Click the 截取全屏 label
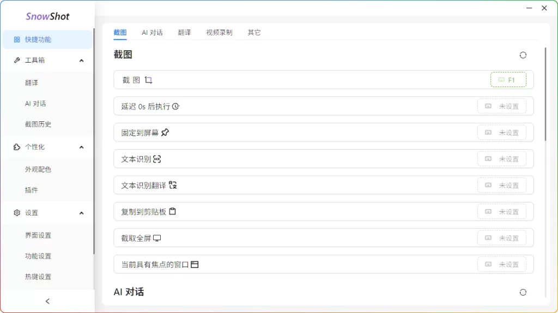Screen dimensions: 558x313 tap(136, 238)
